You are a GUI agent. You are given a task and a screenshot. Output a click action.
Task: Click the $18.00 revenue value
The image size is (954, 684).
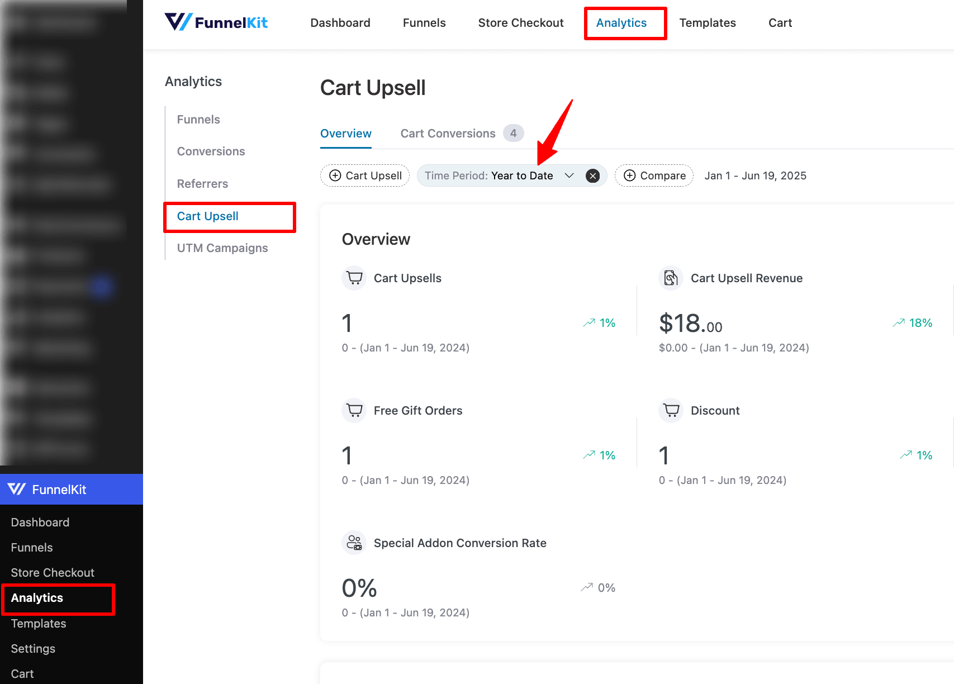tap(691, 324)
